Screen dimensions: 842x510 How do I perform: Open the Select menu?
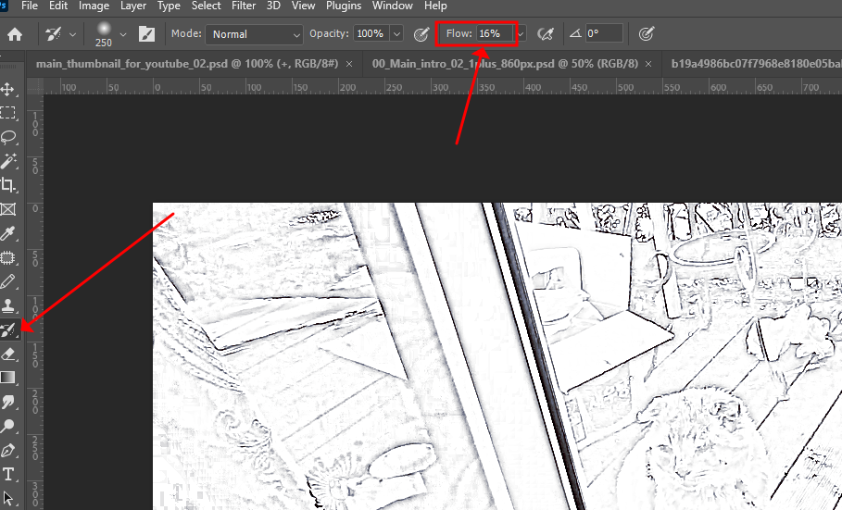206,6
